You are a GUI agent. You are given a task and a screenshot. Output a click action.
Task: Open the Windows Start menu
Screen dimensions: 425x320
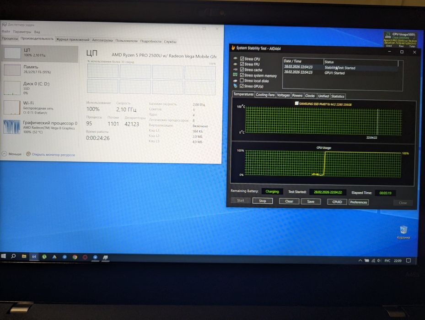point(3,256)
